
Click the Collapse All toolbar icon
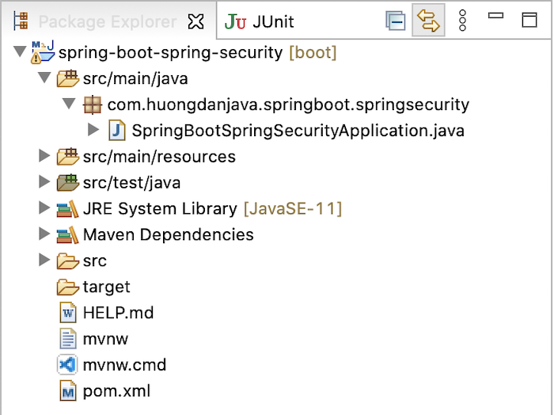coord(396,21)
